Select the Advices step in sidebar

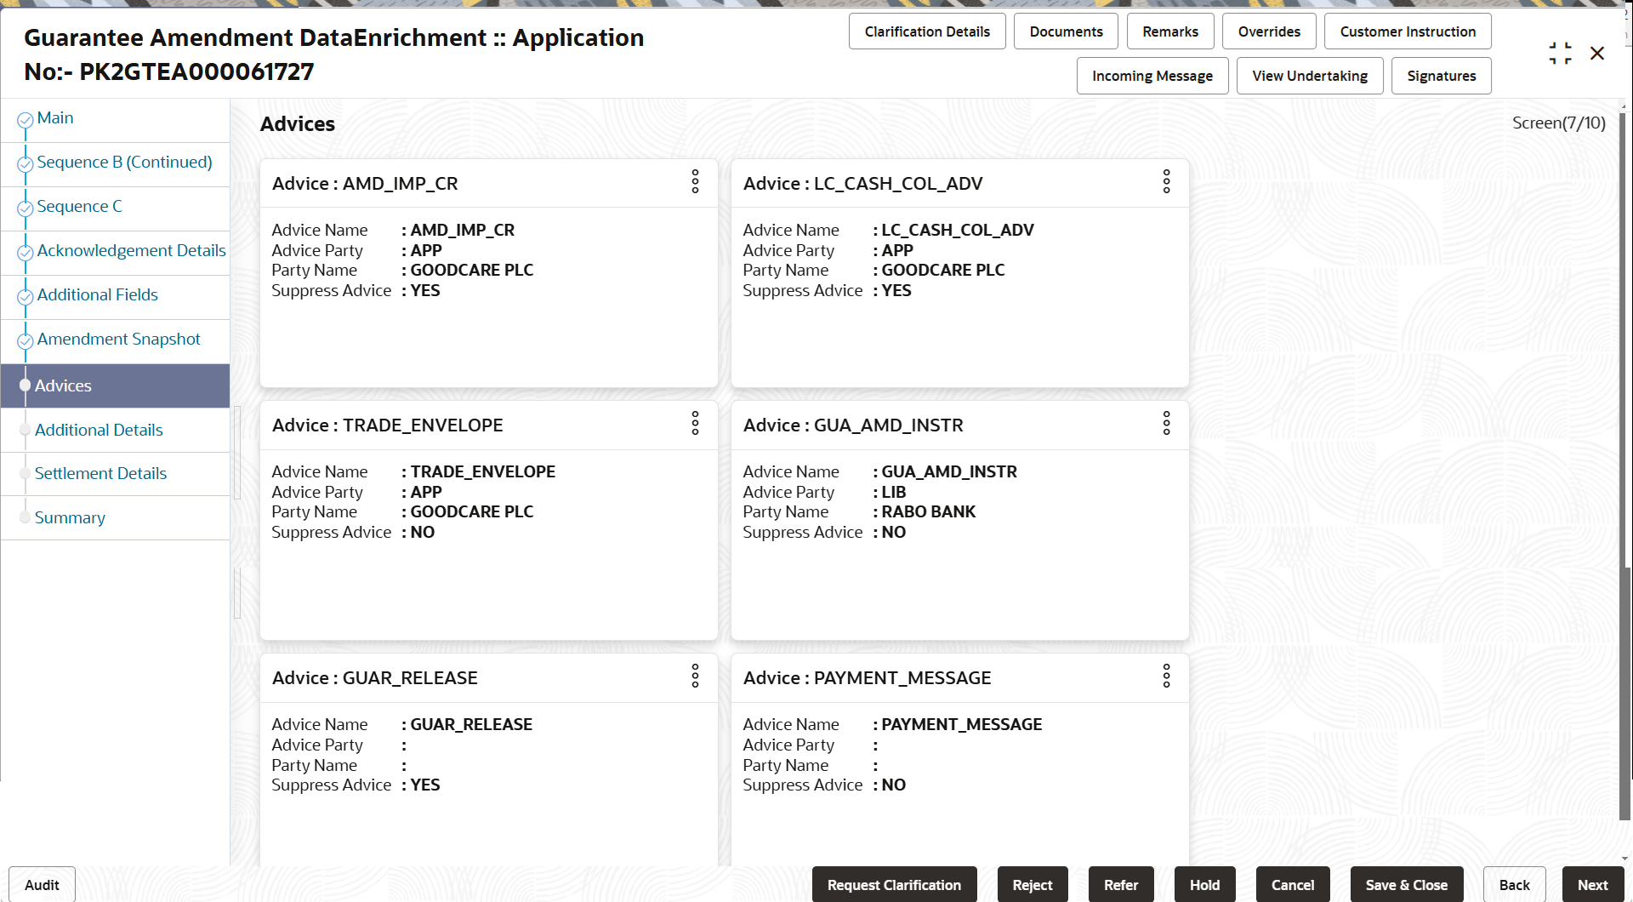(116, 386)
